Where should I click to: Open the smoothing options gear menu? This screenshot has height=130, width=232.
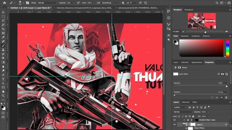[123, 3]
